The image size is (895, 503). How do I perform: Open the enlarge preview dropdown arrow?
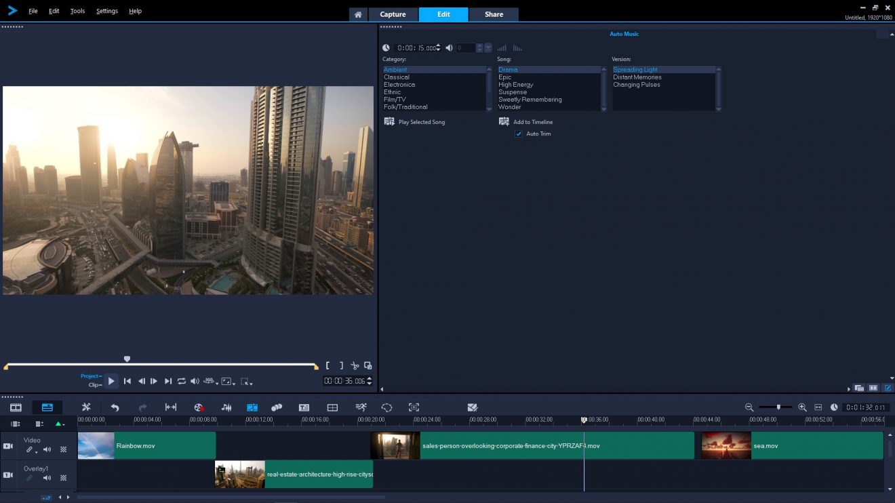click(234, 383)
